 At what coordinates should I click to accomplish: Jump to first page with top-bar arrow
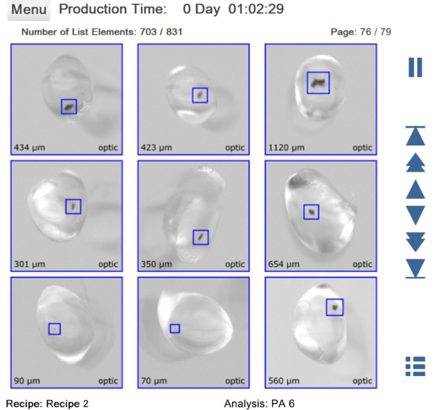point(415,136)
